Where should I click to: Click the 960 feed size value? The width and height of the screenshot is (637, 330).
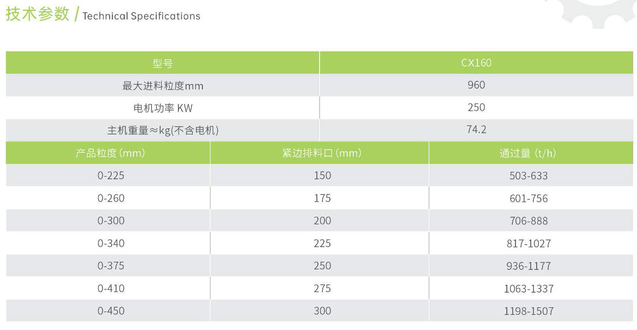click(x=476, y=85)
